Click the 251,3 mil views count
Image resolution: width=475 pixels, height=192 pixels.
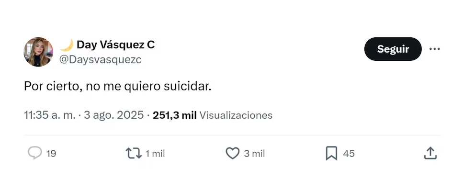pyautogui.click(x=174, y=115)
